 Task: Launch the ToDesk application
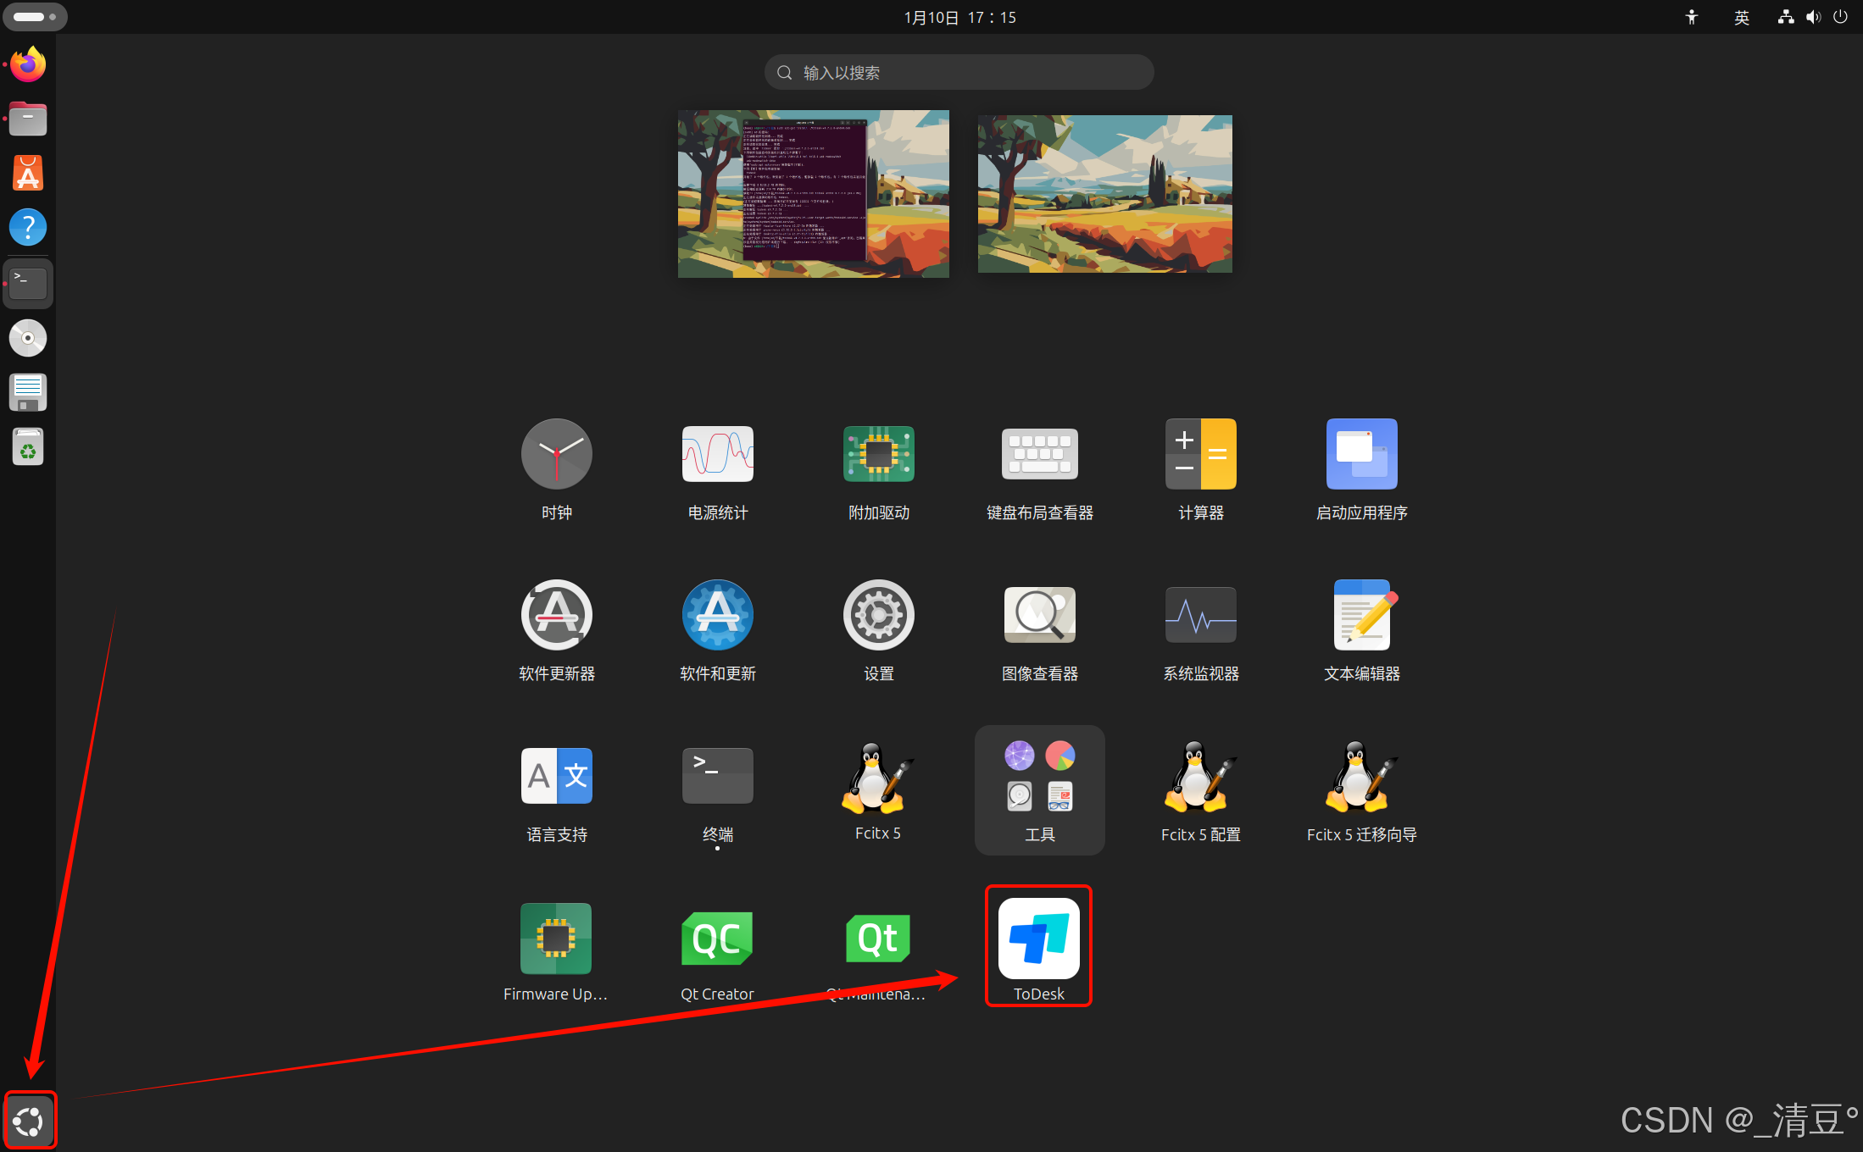tap(1038, 940)
